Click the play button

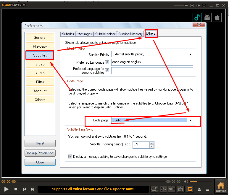click(x=6, y=189)
